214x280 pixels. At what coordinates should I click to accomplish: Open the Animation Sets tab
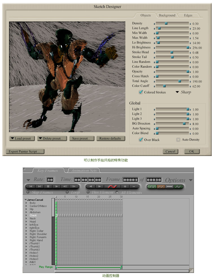[84, 170]
